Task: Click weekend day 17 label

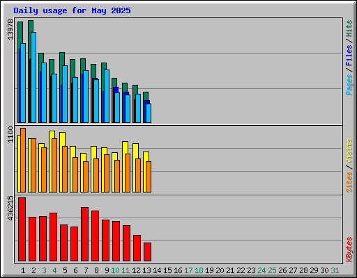Action: pos(188,270)
